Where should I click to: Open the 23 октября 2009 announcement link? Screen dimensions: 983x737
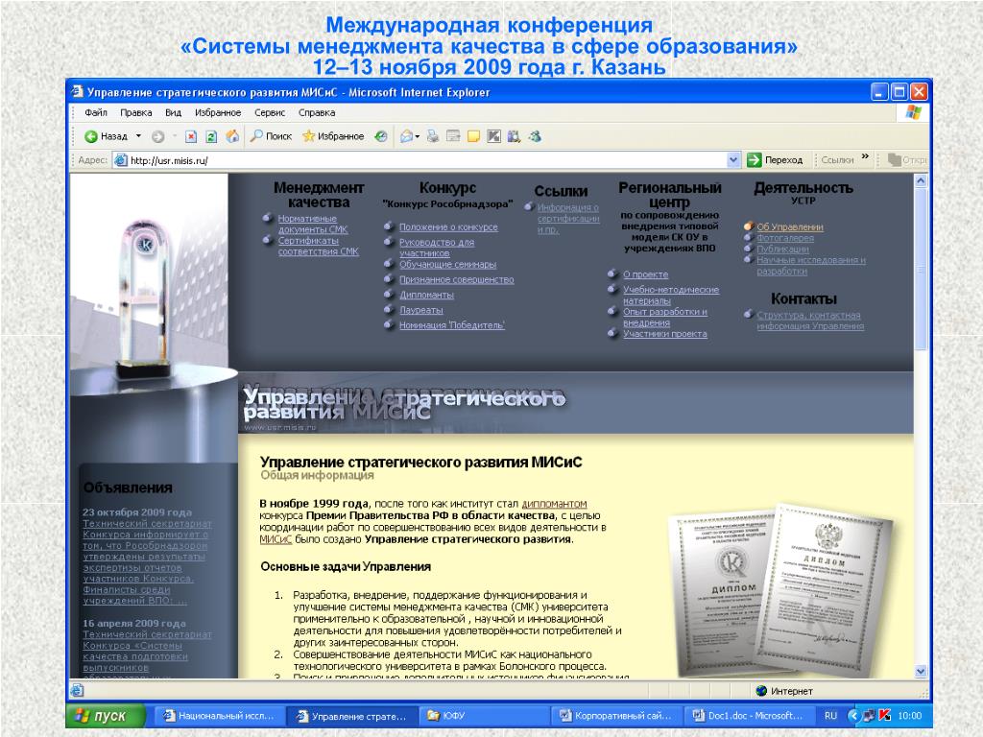click(147, 561)
